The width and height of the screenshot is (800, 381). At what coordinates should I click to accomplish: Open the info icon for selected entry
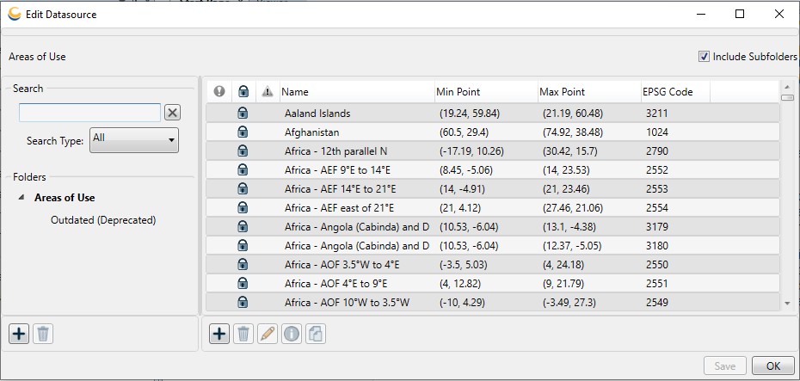(292, 334)
